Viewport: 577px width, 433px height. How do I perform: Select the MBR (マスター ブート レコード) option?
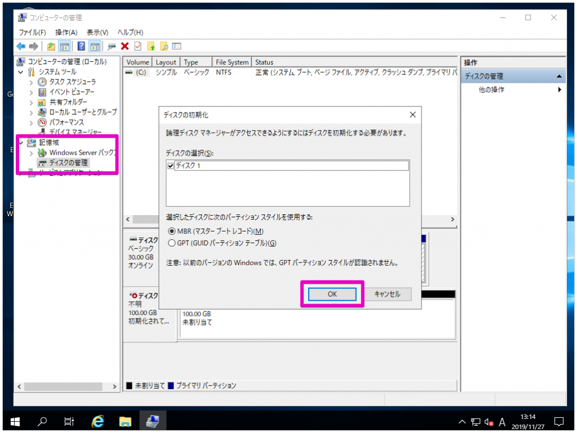point(172,231)
